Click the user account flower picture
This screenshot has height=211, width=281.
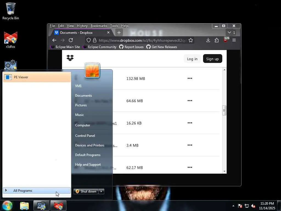92,71
